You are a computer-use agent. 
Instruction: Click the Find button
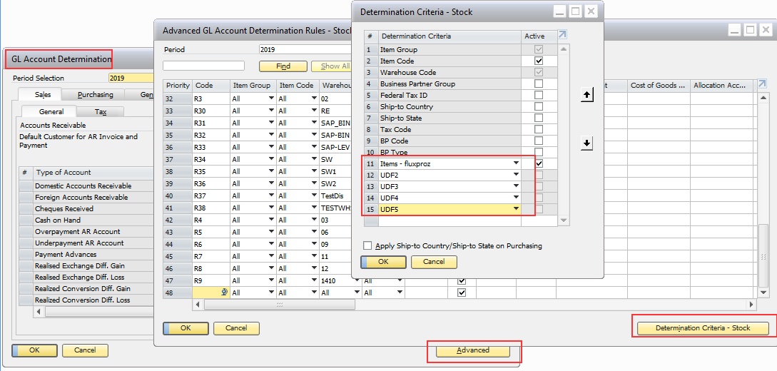coord(283,66)
